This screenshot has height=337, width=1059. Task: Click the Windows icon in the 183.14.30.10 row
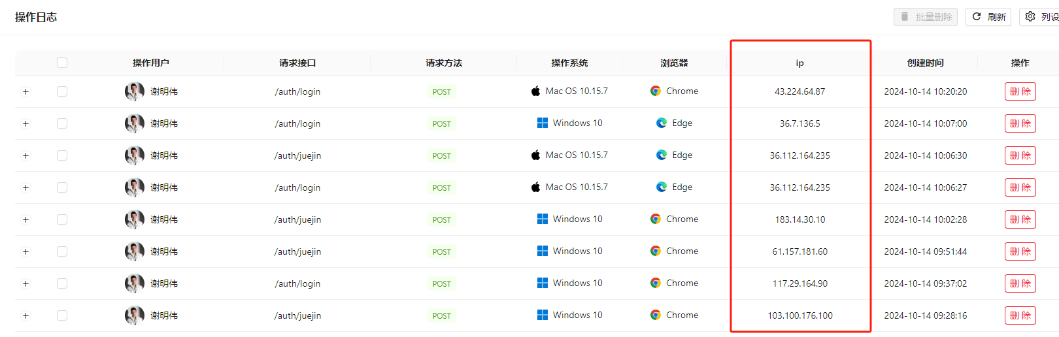543,219
